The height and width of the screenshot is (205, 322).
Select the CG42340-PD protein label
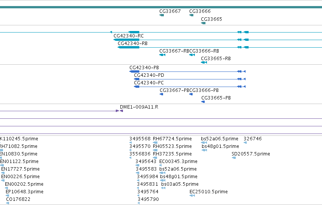coord(149,75)
